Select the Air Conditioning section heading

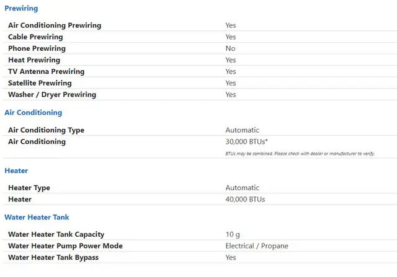pos(33,113)
